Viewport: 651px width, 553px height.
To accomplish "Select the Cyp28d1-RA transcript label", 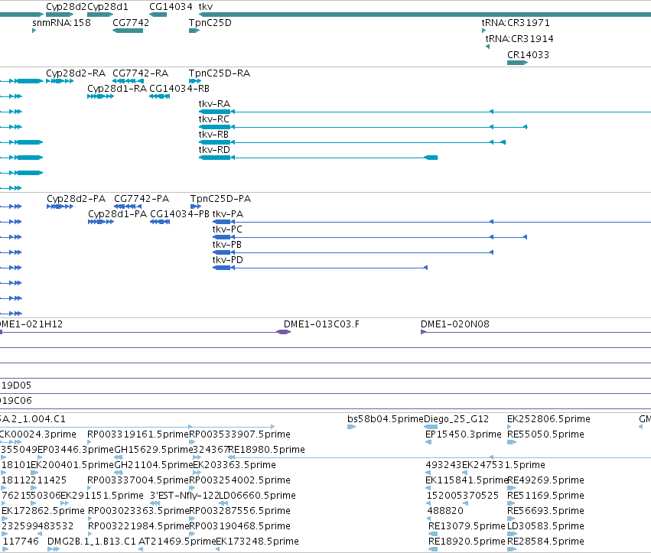I will pos(117,89).
